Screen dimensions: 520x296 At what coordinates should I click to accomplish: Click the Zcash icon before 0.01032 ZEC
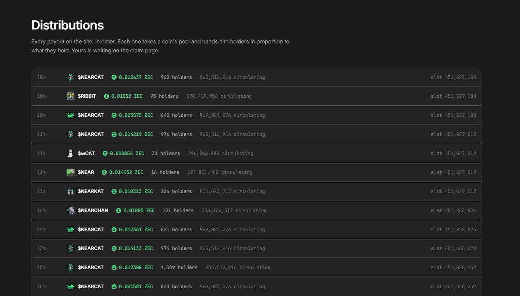(107, 96)
